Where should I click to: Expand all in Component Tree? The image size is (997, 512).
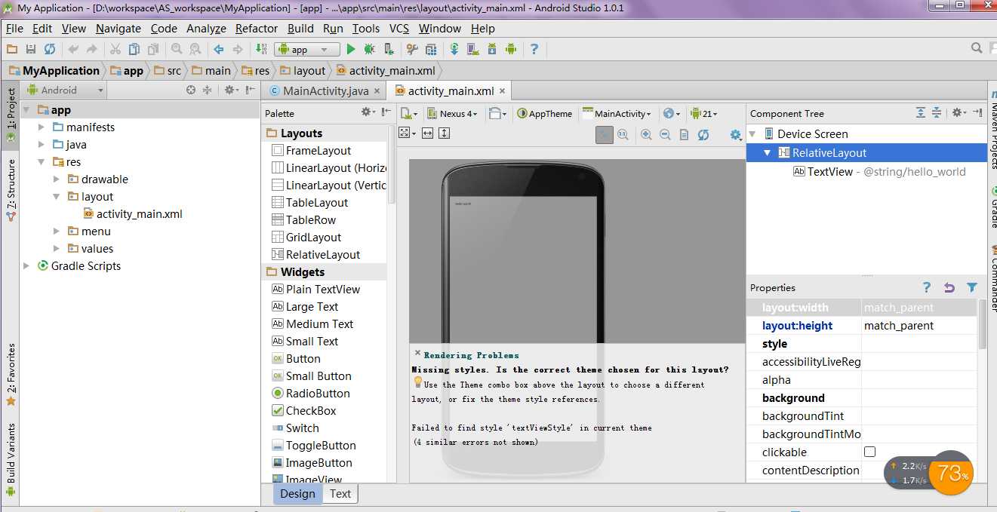(921, 112)
